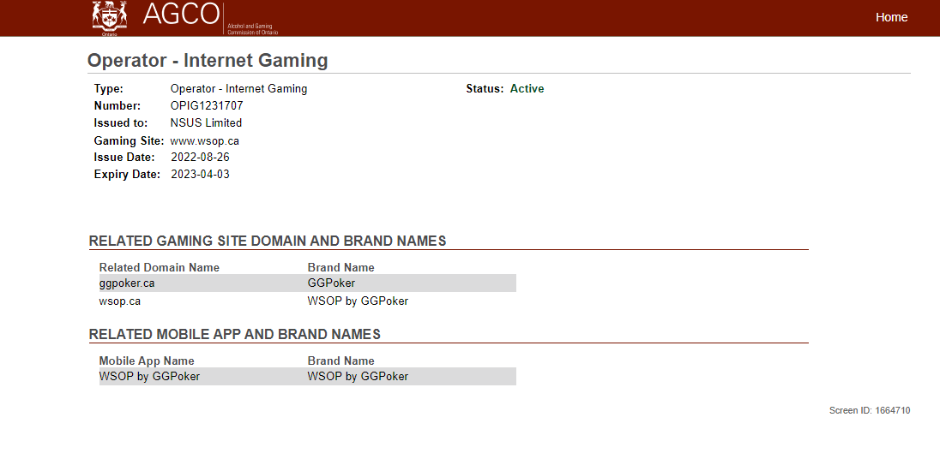Click the Status: field label

tap(485, 89)
